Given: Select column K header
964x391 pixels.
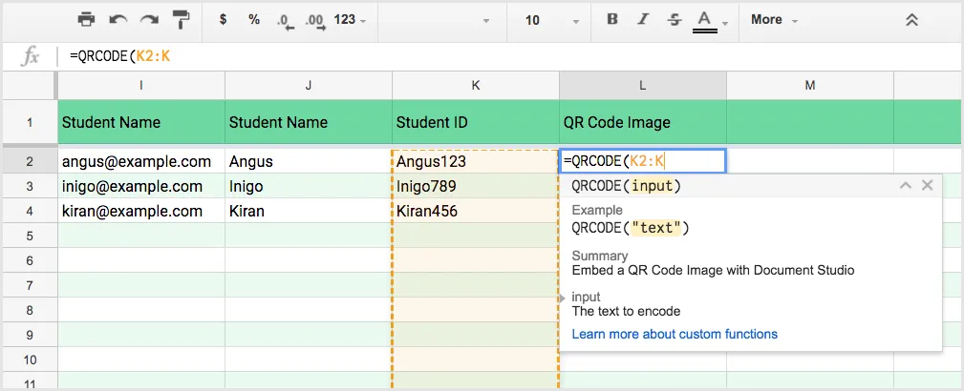Looking at the screenshot, I should [x=475, y=86].
